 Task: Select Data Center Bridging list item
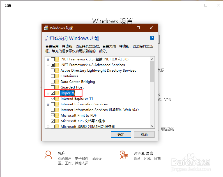click(78, 82)
